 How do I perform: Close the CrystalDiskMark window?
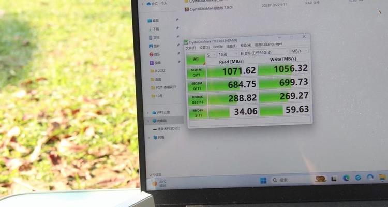pos(304,37)
